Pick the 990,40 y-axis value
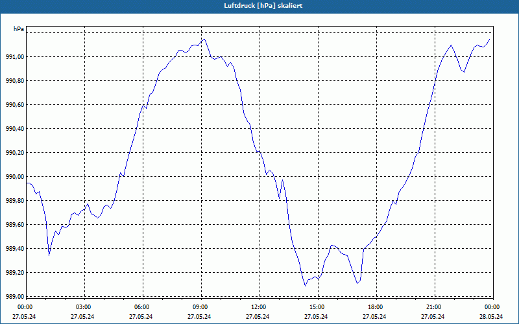The height and width of the screenshot is (324, 519). pyautogui.click(x=15, y=128)
